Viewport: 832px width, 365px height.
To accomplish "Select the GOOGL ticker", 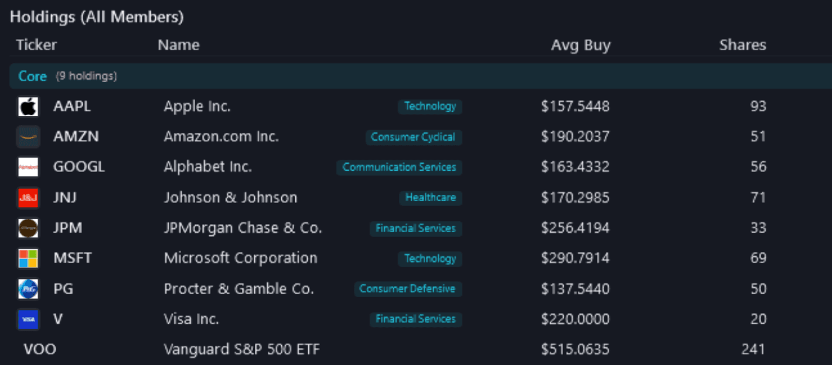I will [79, 167].
